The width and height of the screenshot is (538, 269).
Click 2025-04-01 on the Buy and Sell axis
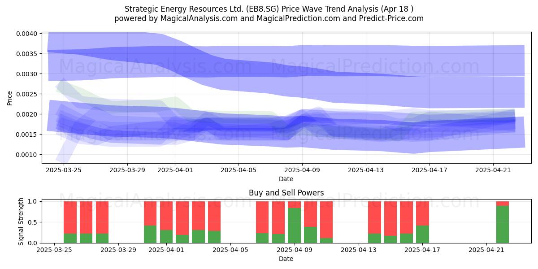166,250
